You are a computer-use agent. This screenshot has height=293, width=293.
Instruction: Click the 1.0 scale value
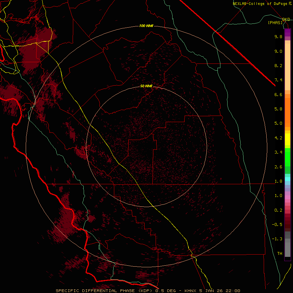click(x=278, y=196)
